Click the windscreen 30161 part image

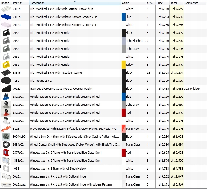click(6, 176)
